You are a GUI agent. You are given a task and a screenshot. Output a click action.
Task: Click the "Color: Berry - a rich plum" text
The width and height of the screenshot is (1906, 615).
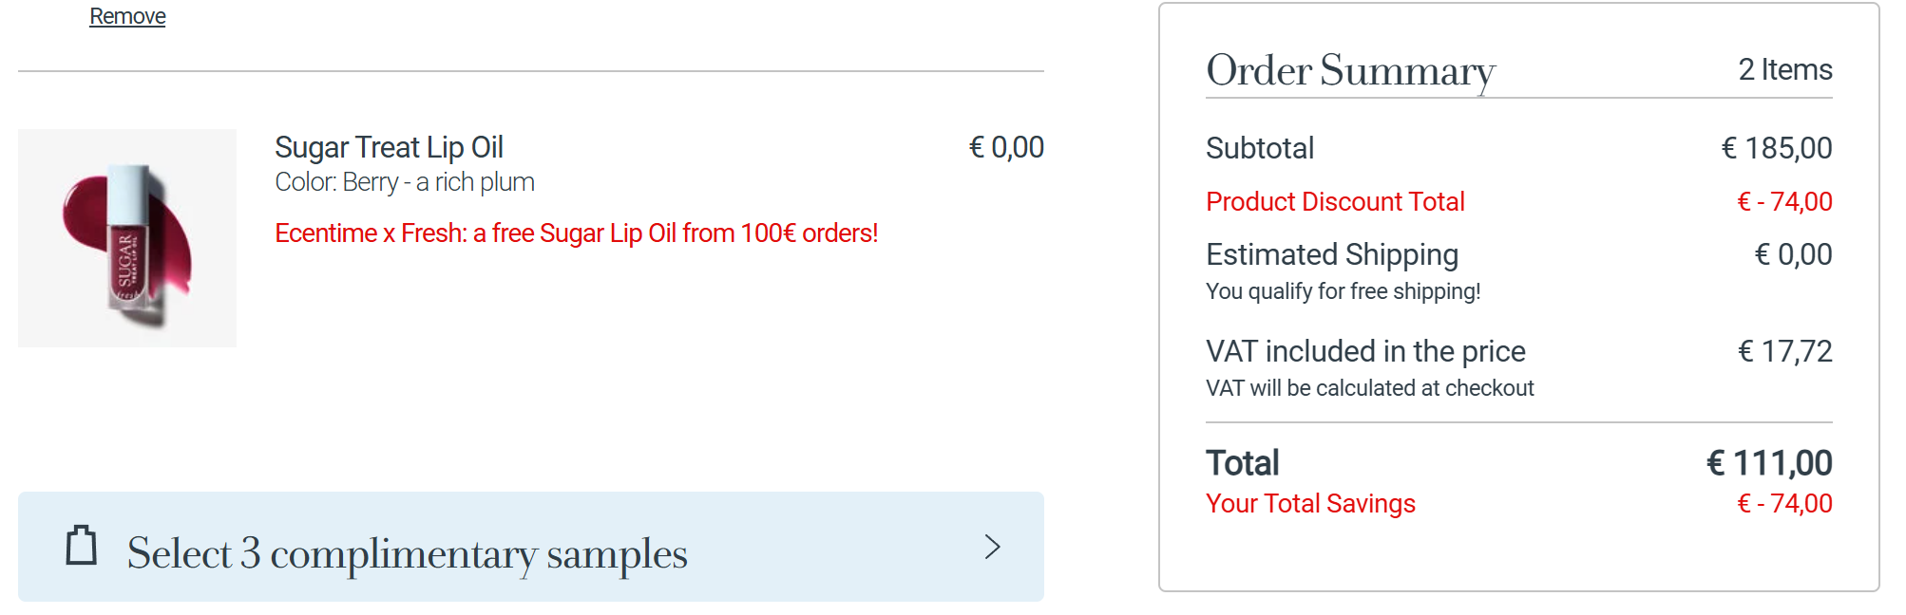coord(405,182)
